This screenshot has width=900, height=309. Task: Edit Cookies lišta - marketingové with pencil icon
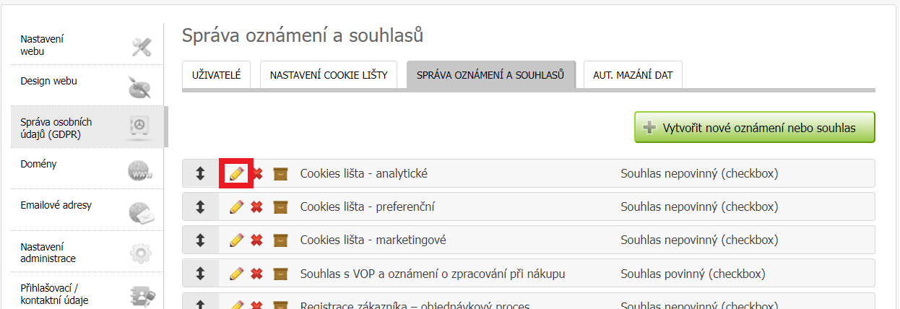[236, 240]
